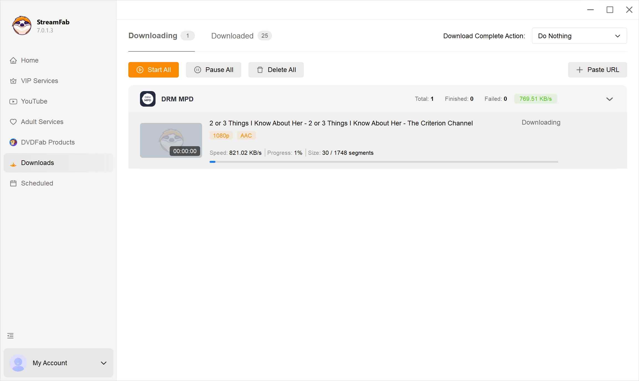Click the video thumbnail showing 00:00:00
The height and width of the screenshot is (381, 639).
point(171,140)
